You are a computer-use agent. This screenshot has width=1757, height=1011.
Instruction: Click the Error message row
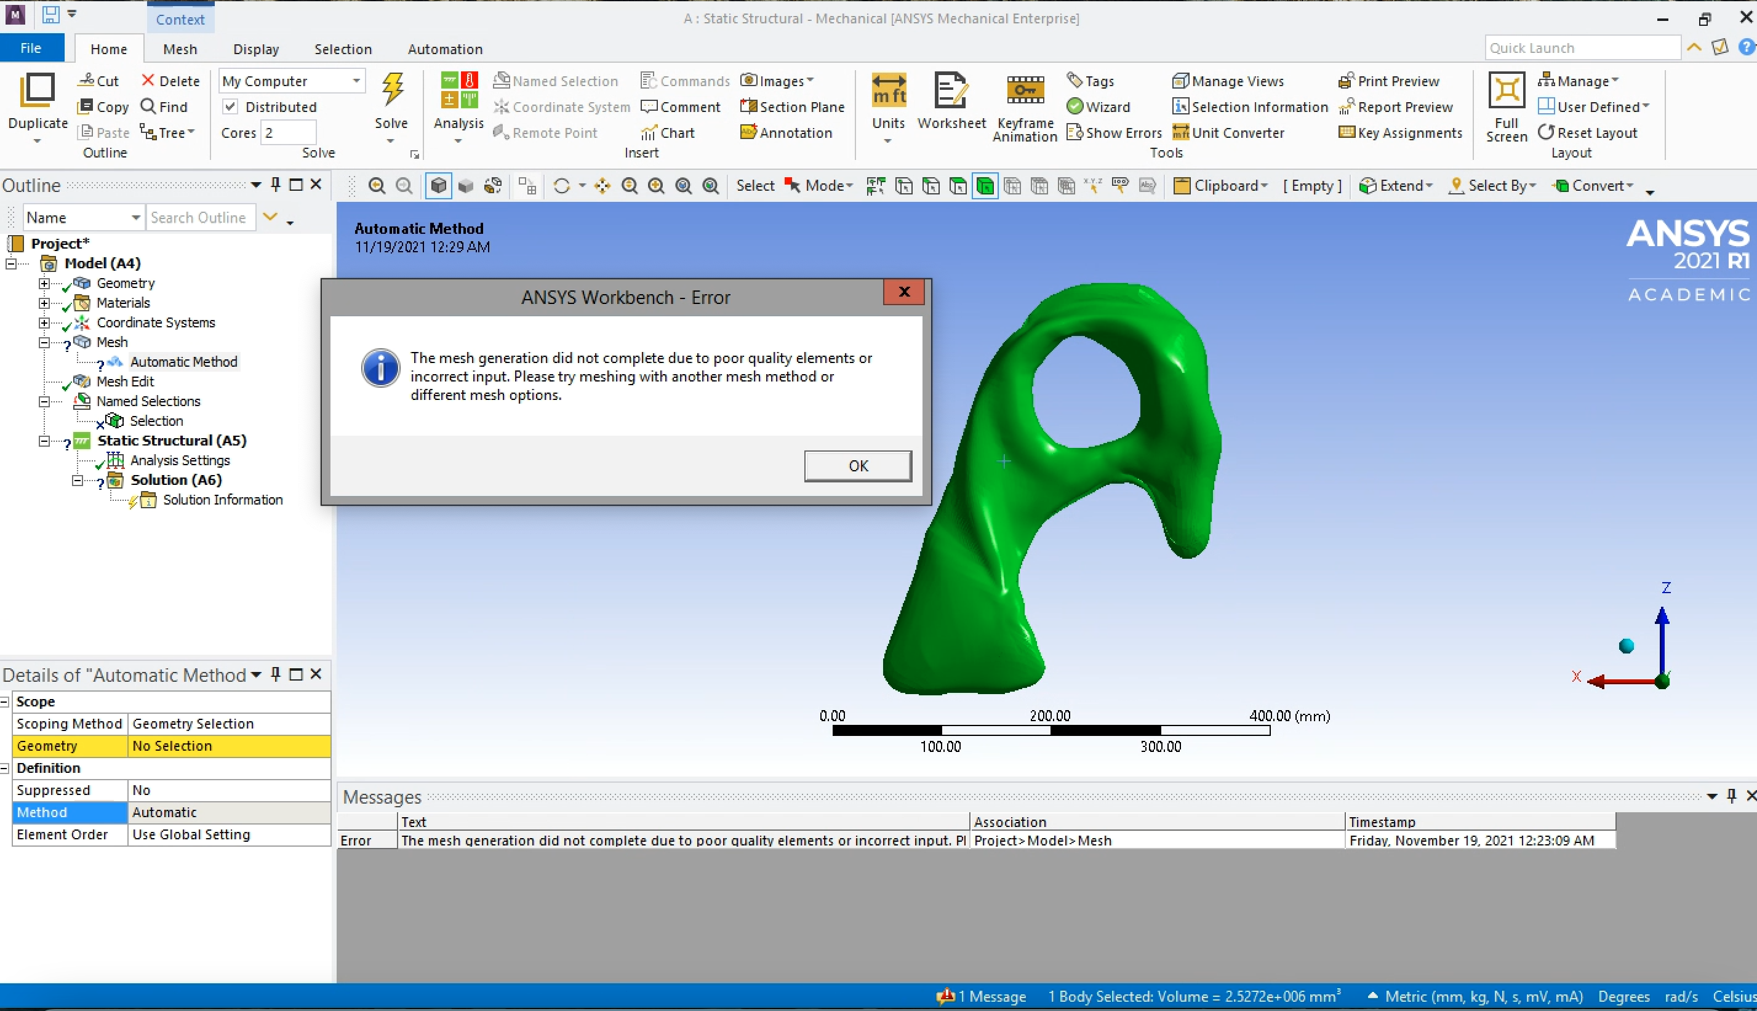point(975,840)
